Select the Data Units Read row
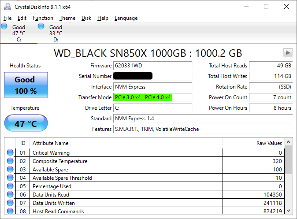 coord(145,194)
